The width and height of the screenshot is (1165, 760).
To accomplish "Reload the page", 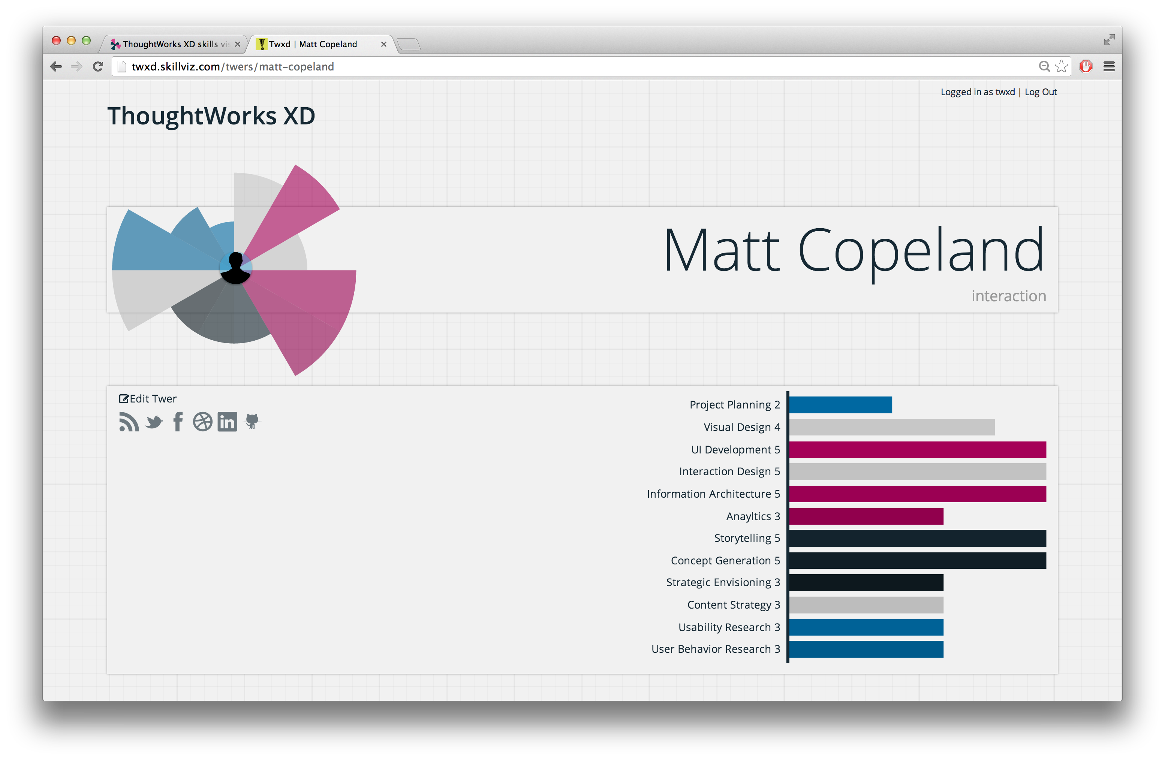I will [98, 67].
